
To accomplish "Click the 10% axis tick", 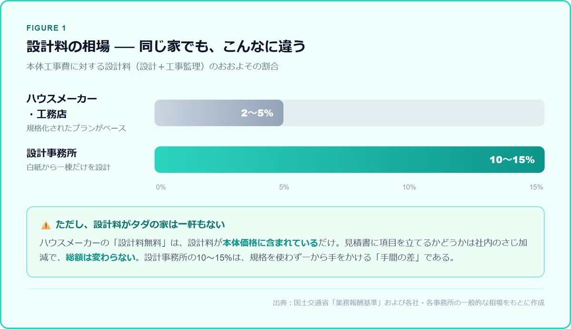I will click(409, 187).
